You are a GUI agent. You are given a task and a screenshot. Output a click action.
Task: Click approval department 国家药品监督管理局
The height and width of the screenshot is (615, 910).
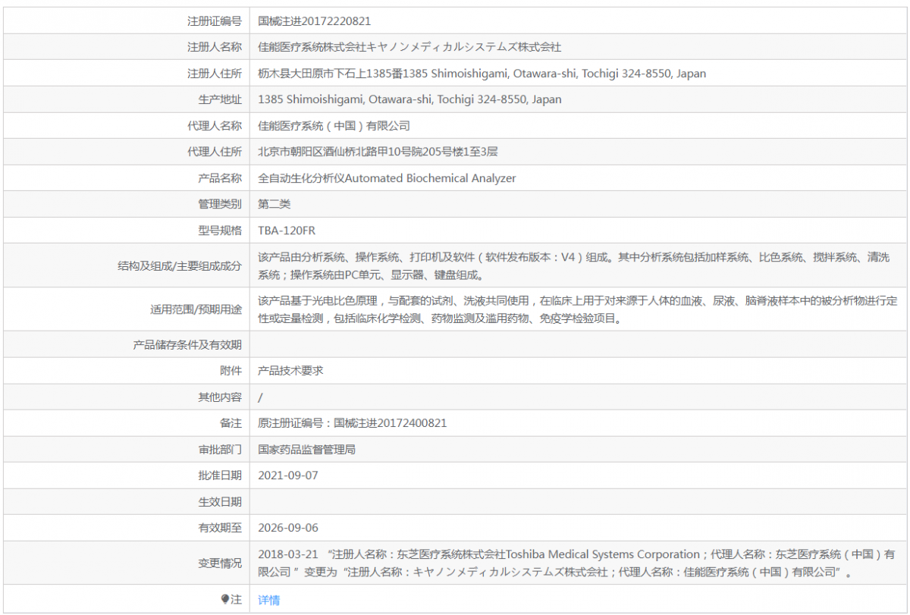click(306, 450)
